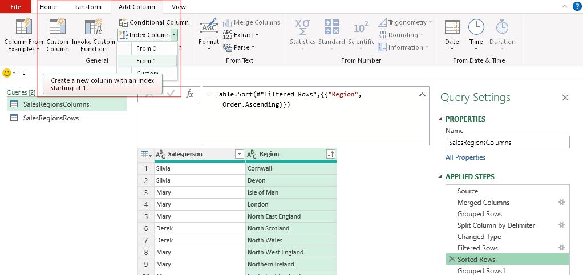583x275 pixels.
Task: Click the Format text icon
Action: (209, 27)
